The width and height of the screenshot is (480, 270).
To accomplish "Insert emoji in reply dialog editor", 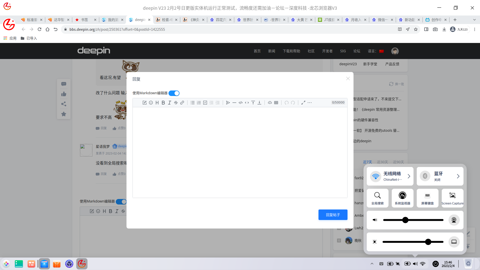I will (x=151, y=102).
